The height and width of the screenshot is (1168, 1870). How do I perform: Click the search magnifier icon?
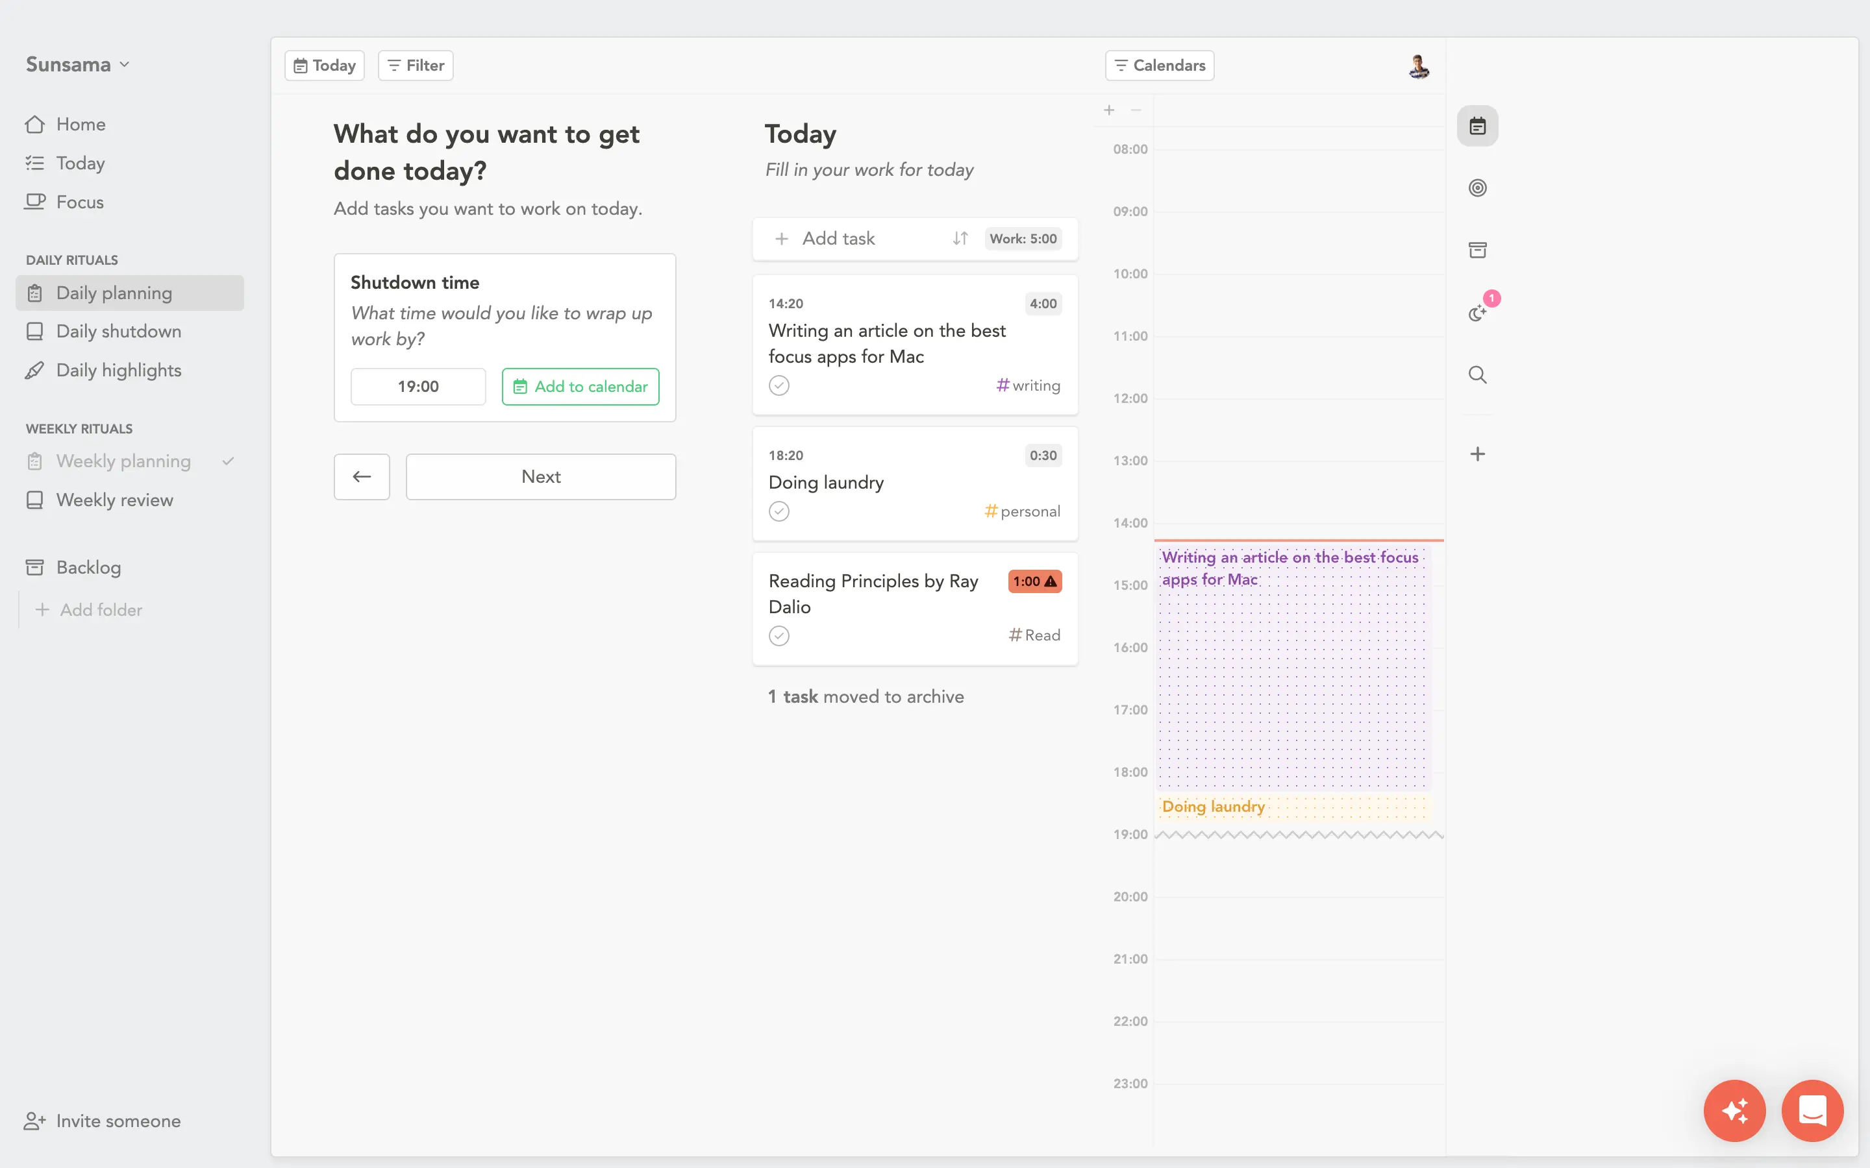click(1477, 374)
